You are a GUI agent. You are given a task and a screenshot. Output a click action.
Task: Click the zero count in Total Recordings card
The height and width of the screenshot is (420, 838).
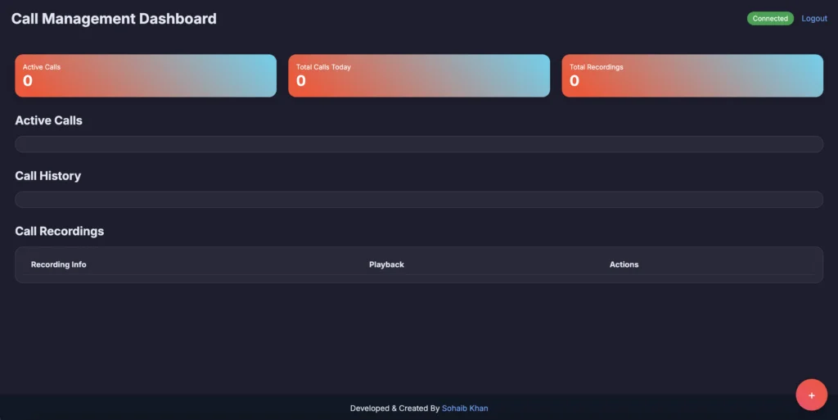(574, 80)
